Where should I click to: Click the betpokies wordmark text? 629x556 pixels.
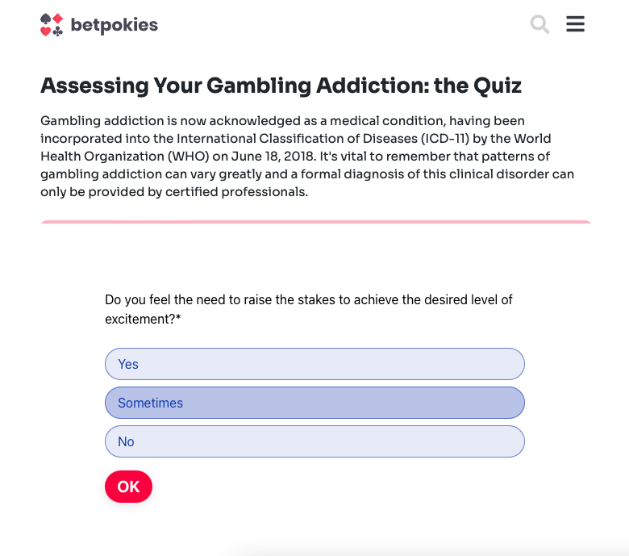click(x=114, y=25)
